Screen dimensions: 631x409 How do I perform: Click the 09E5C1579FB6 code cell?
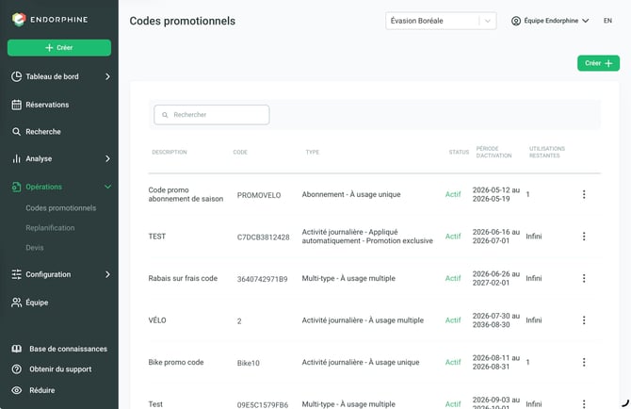[x=263, y=404]
